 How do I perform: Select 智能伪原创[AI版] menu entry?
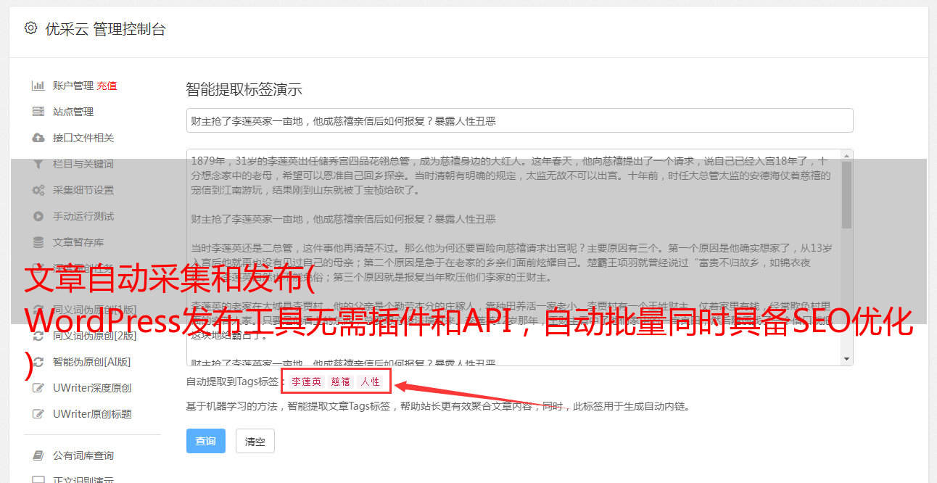click(x=91, y=362)
